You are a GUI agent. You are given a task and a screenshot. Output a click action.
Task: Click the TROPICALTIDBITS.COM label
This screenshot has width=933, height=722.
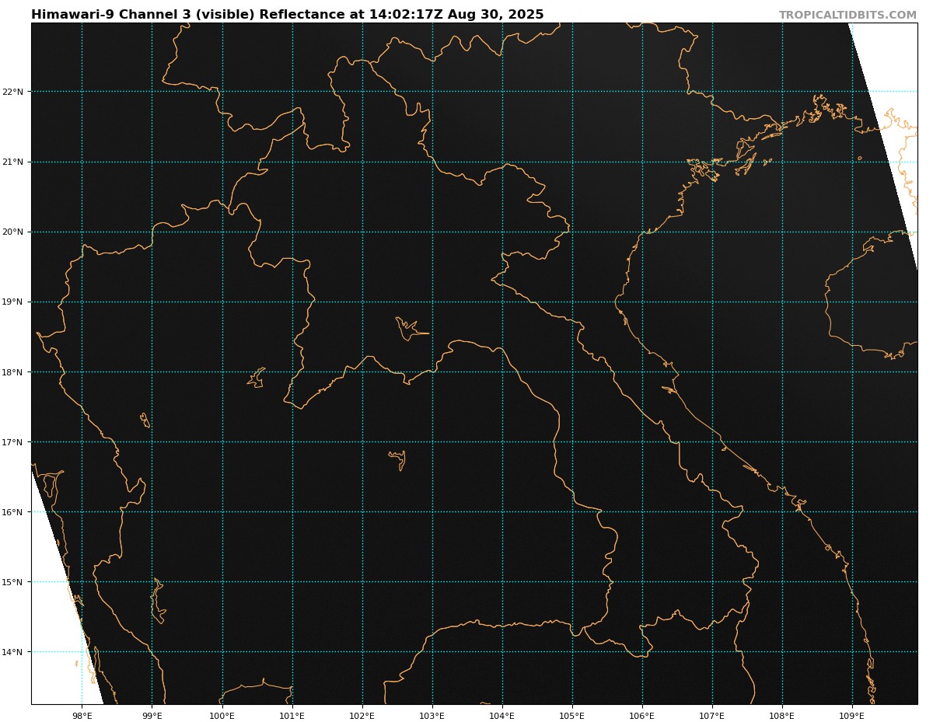click(x=847, y=16)
